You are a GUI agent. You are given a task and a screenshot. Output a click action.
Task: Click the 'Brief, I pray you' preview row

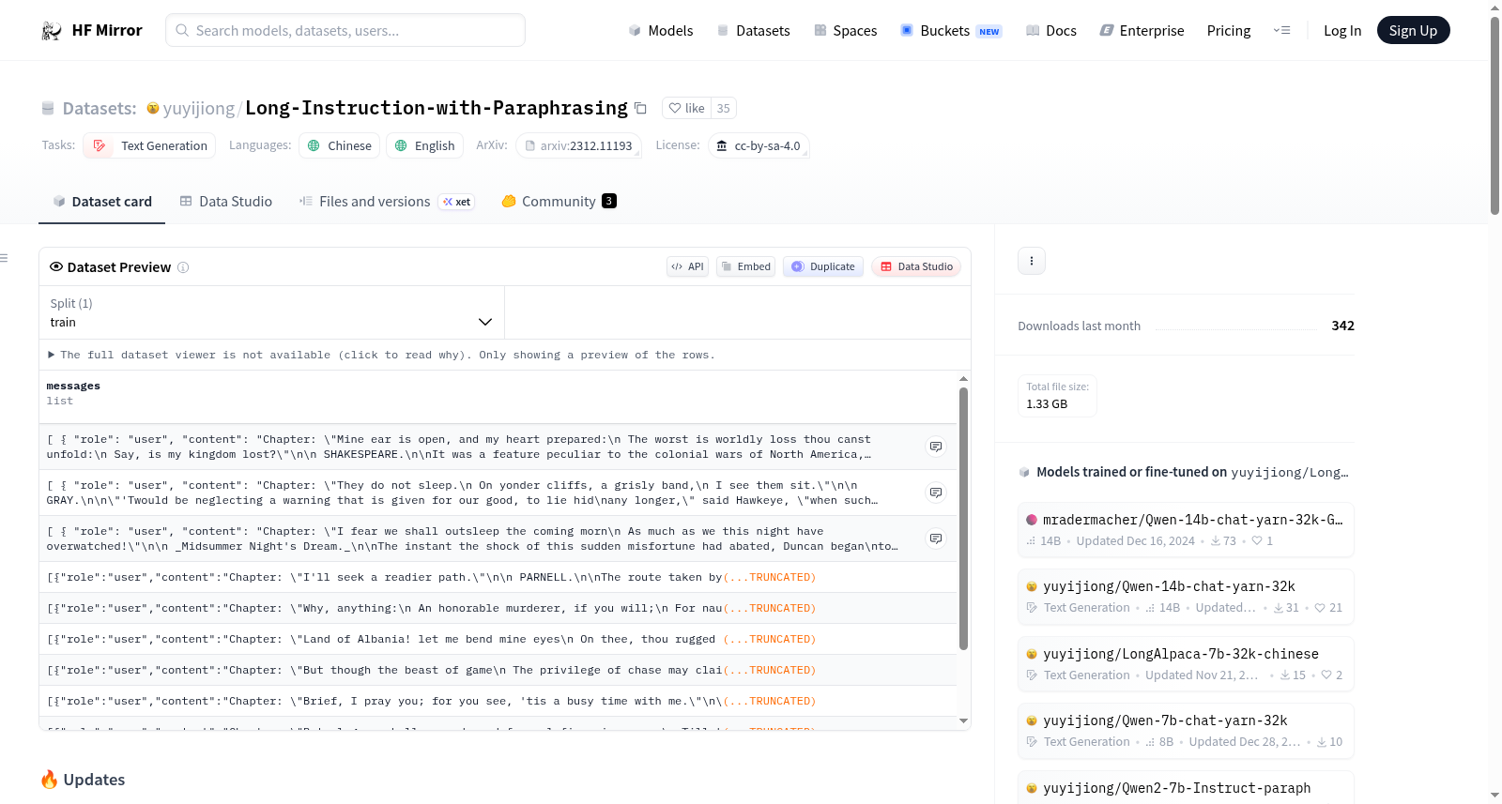498,702
